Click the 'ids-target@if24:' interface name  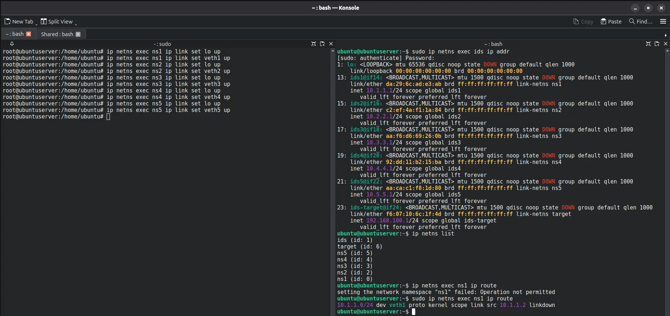pos(376,208)
